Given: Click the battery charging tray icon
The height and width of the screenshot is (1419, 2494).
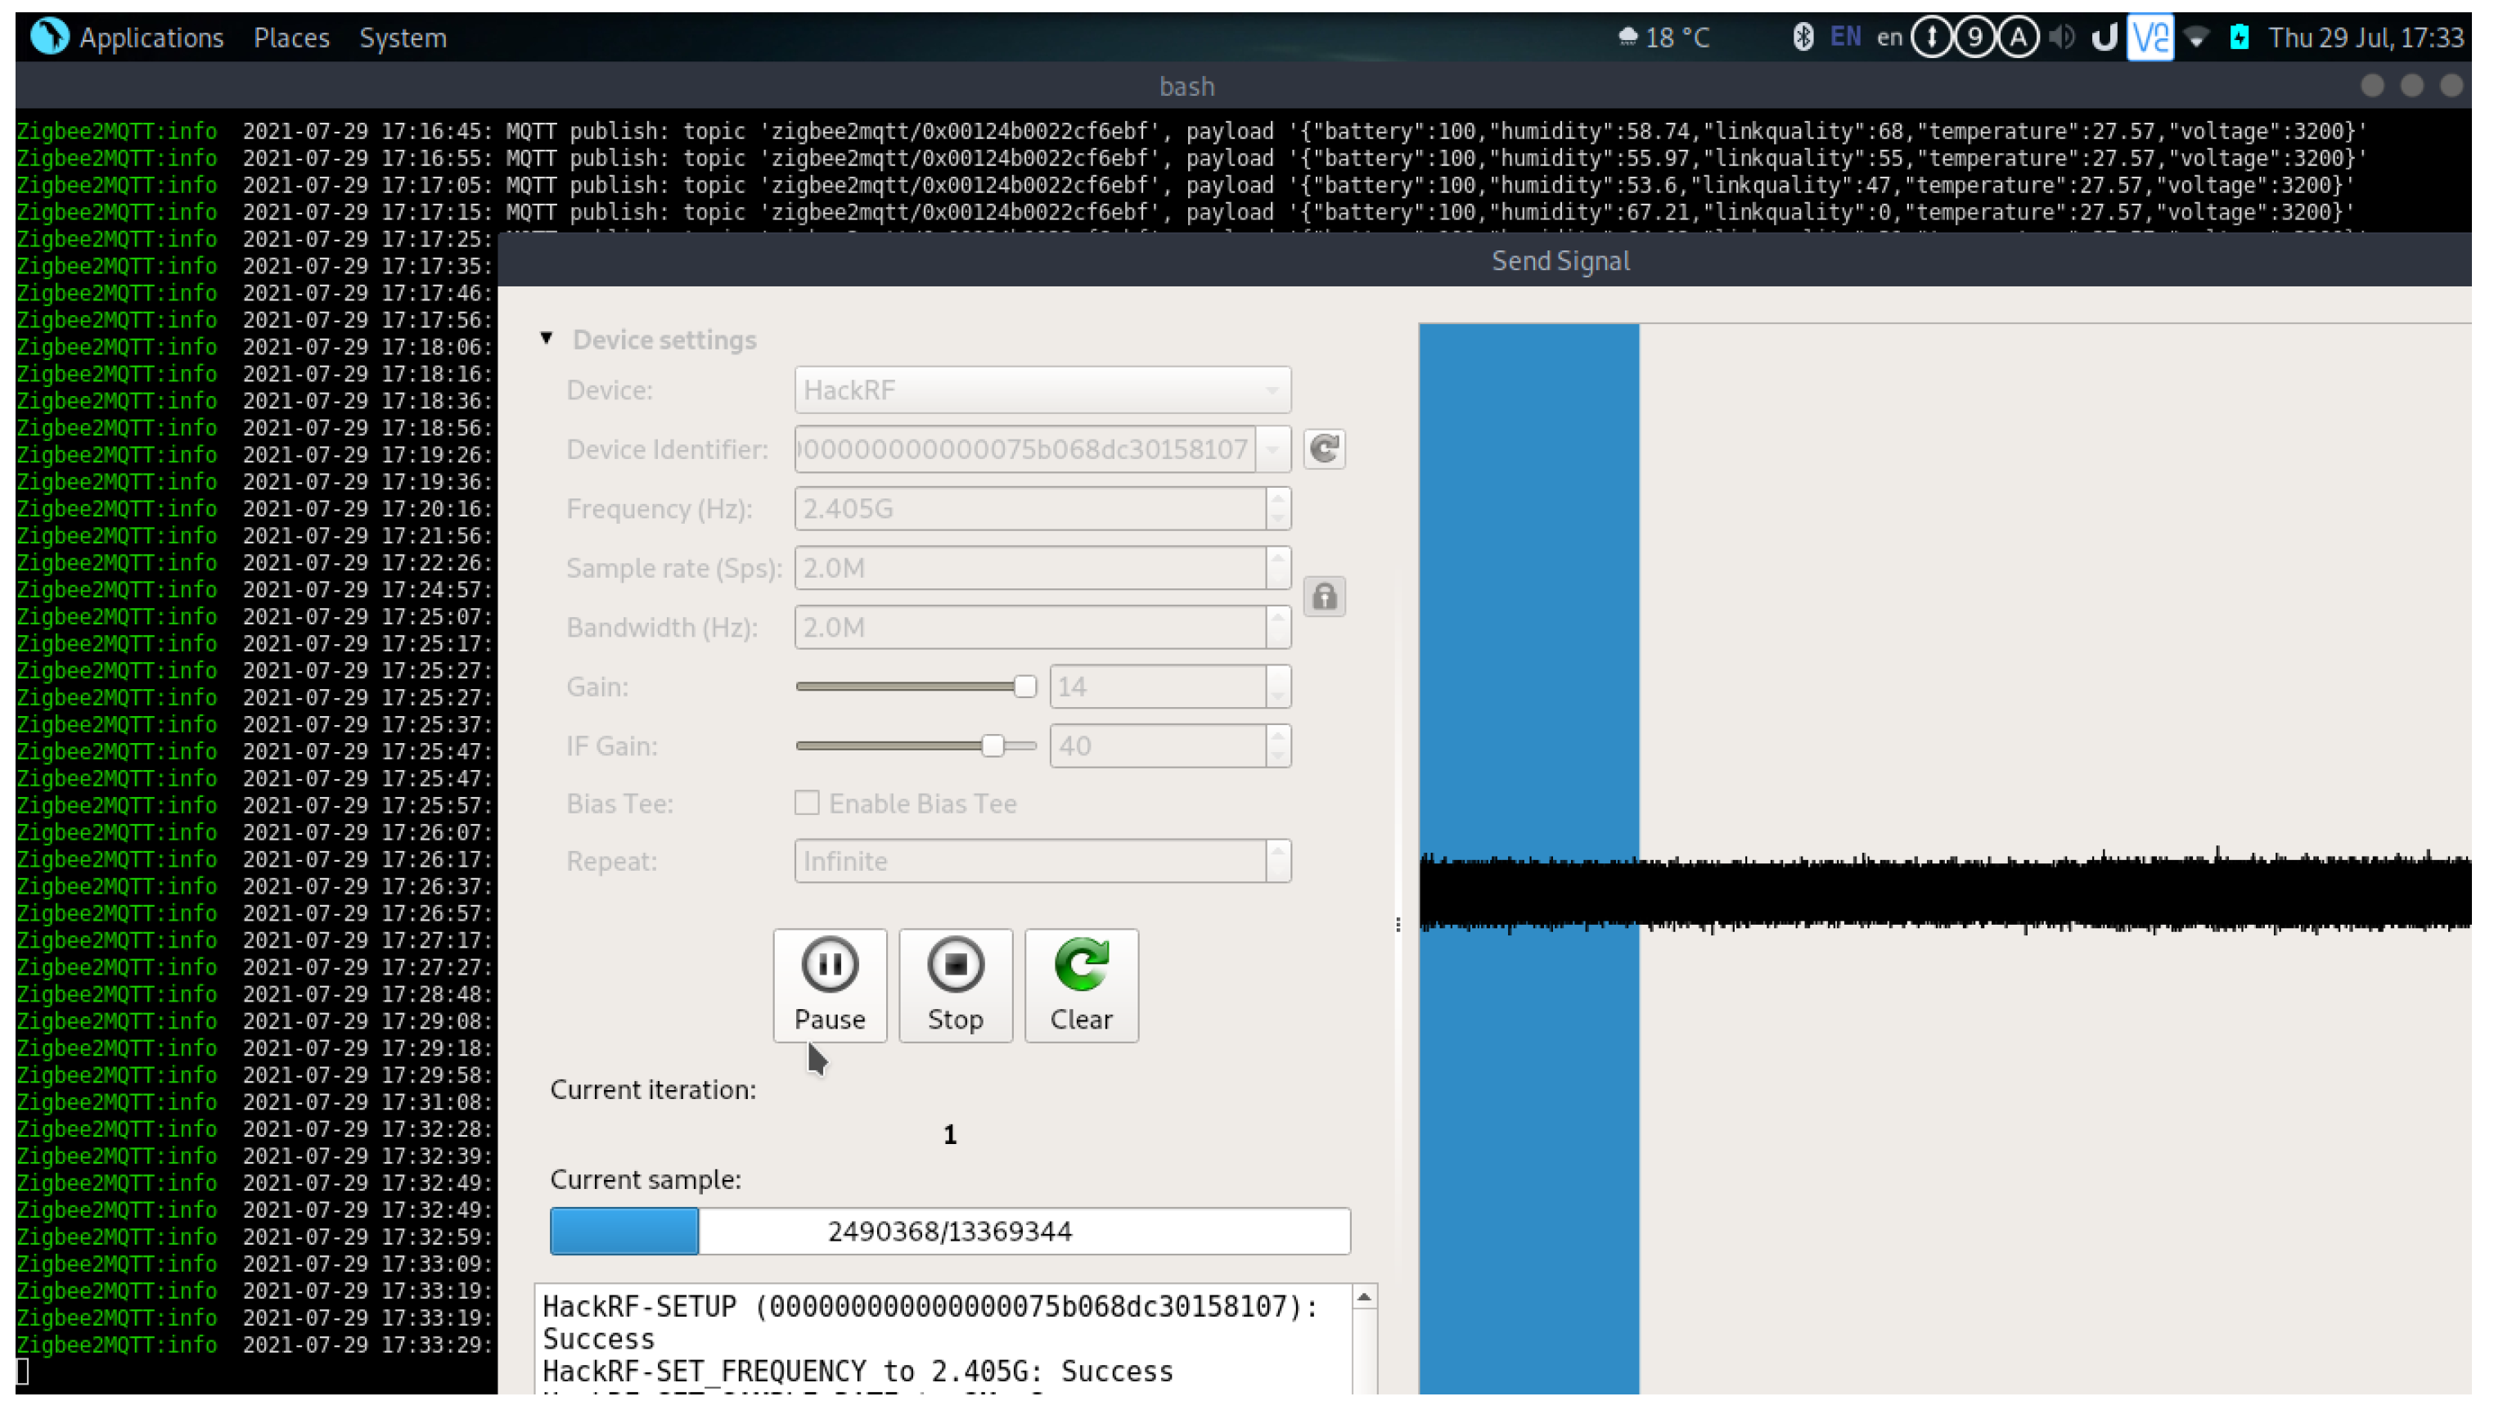Looking at the screenshot, I should [x=2240, y=37].
